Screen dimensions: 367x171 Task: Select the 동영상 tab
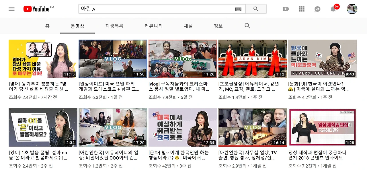(77, 26)
